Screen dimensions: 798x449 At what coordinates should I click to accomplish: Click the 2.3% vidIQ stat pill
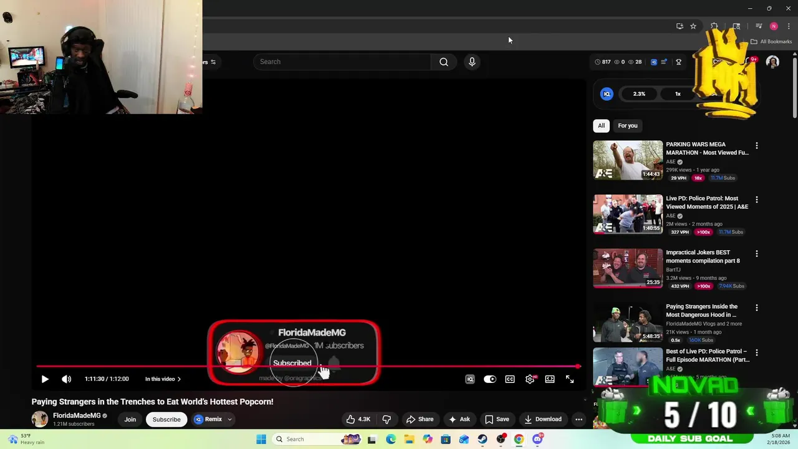639,94
